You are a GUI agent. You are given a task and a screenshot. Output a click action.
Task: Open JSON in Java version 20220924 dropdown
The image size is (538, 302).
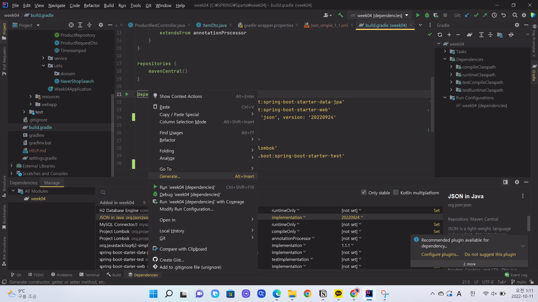tap(352, 217)
